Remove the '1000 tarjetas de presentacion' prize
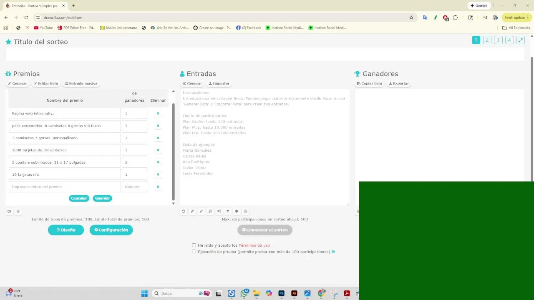The image size is (534, 300). point(158,150)
